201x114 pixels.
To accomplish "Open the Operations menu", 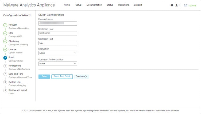I will (x=123, y=5).
